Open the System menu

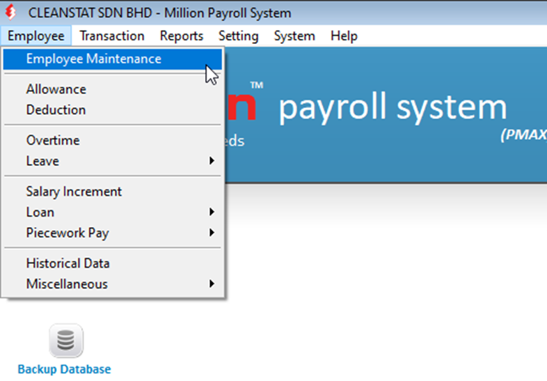coord(294,36)
